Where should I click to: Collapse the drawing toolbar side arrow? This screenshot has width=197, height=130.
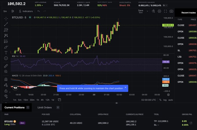coord(10,92)
